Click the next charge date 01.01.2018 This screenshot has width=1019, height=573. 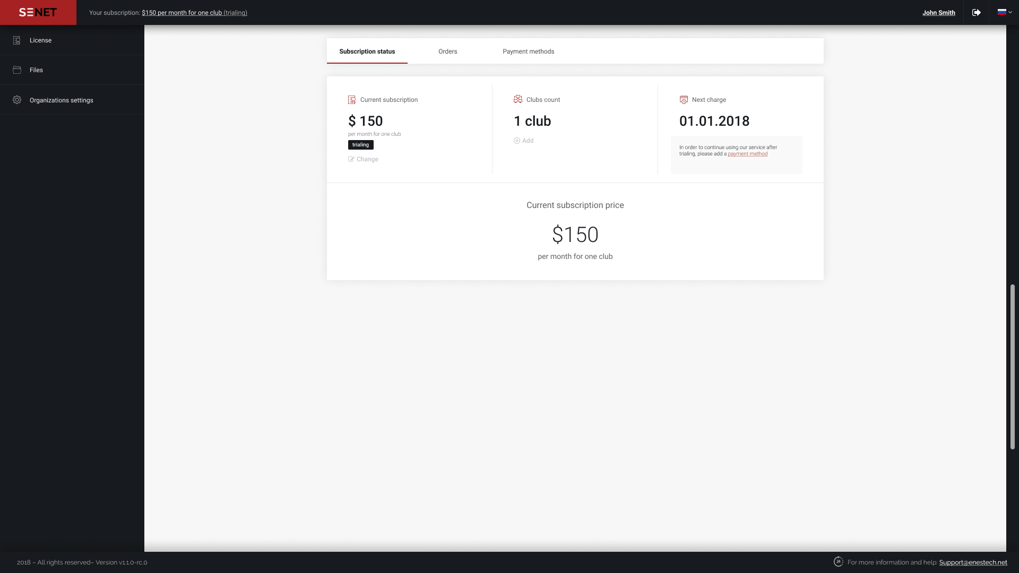714,121
